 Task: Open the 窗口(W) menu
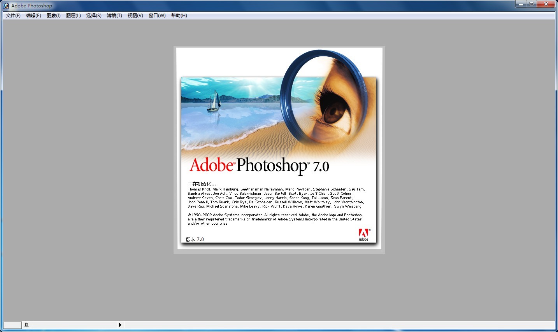point(157,16)
